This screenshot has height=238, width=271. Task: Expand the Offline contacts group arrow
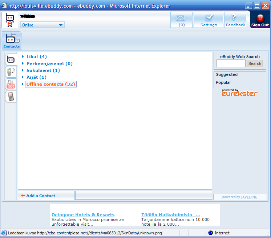23,84
